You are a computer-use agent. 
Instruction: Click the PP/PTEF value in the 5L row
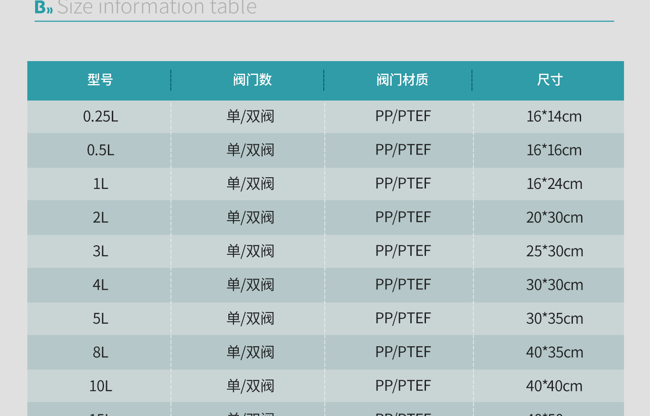click(403, 319)
